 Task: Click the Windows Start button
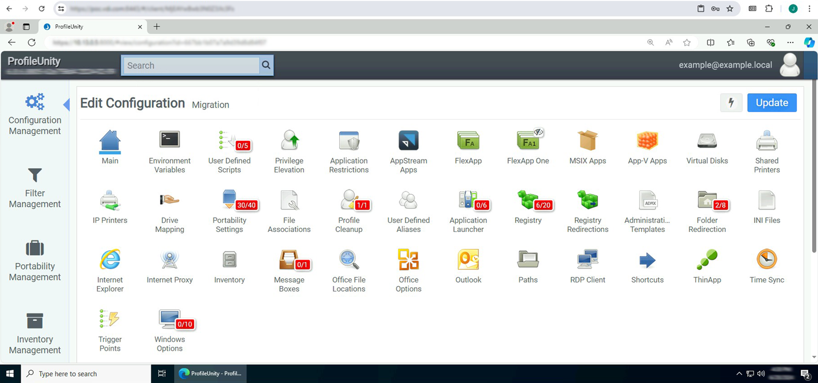click(10, 374)
